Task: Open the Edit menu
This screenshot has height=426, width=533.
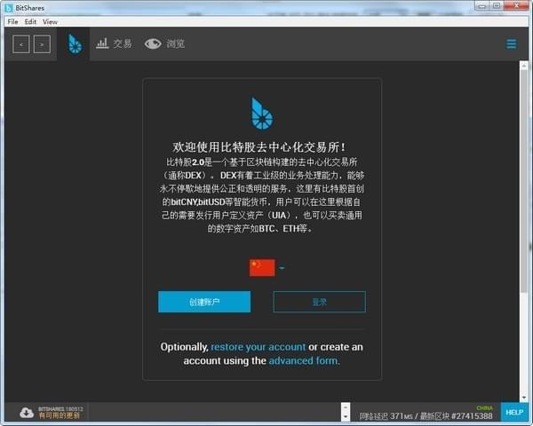Action: [31, 21]
